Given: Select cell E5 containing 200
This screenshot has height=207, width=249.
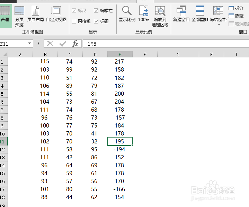Looking at the screenshot, I should coord(120,94).
